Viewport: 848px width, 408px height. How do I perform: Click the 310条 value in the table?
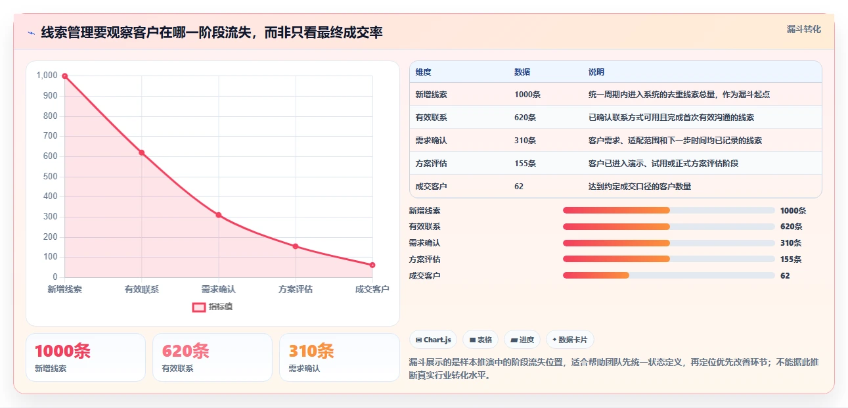[x=525, y=141]
